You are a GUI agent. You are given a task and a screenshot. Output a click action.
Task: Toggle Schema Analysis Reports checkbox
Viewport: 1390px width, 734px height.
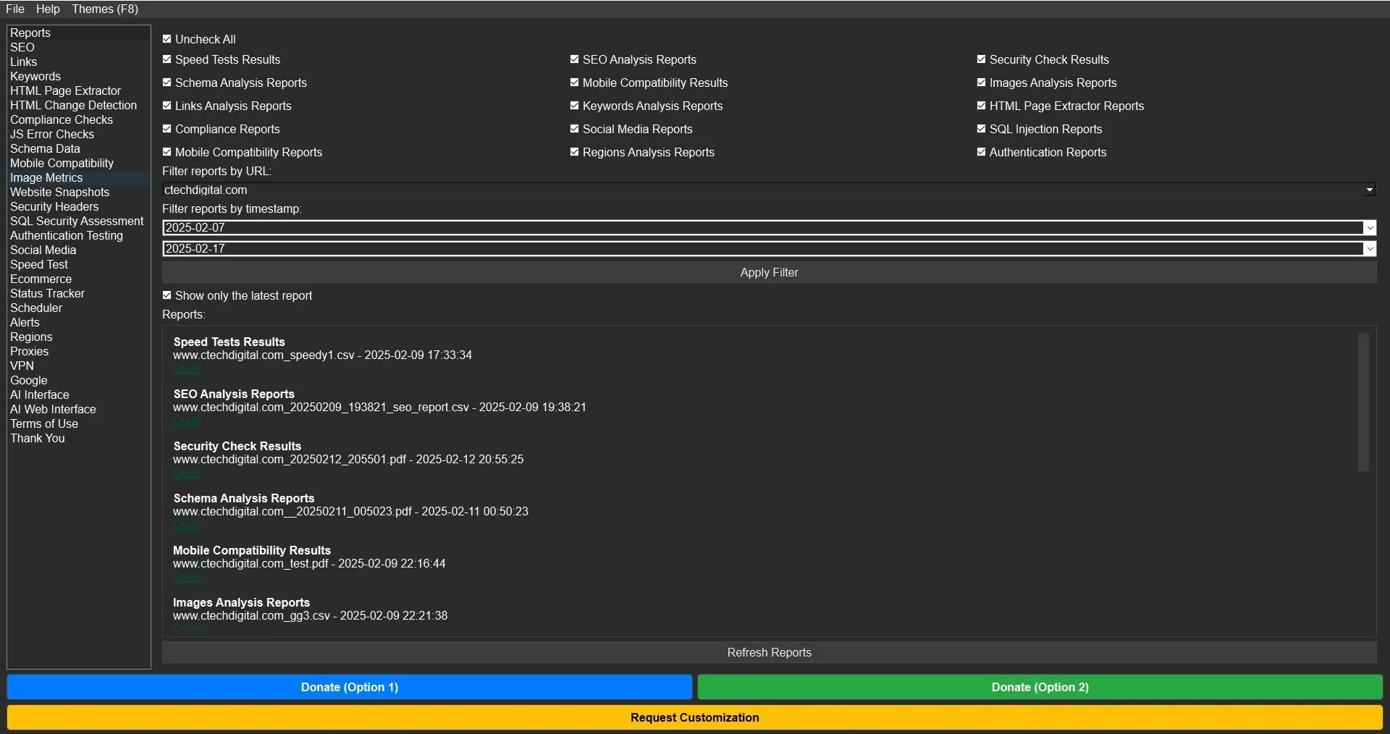point(167,83)
